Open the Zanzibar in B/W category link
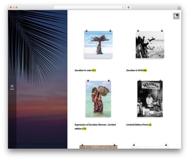Viewport: 189px width, 160px height. tap(136, 70)
